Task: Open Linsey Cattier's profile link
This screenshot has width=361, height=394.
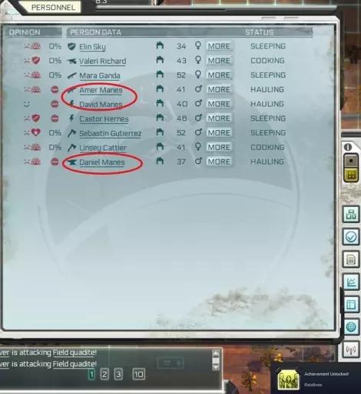Action: [103, 148]
